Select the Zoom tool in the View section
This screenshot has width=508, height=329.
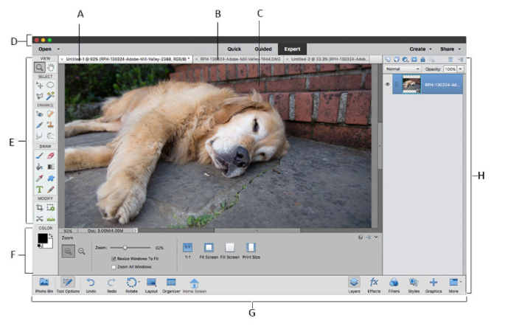40,67
